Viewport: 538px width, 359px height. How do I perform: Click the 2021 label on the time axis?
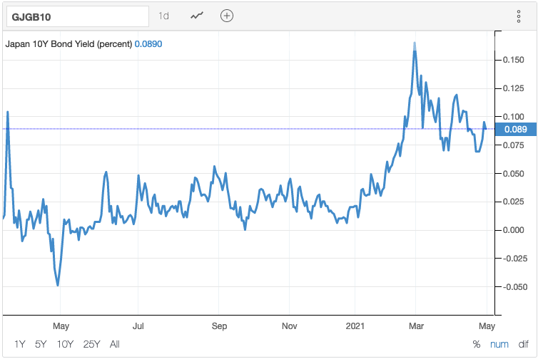pyautogui.click(x=355, y=326)
